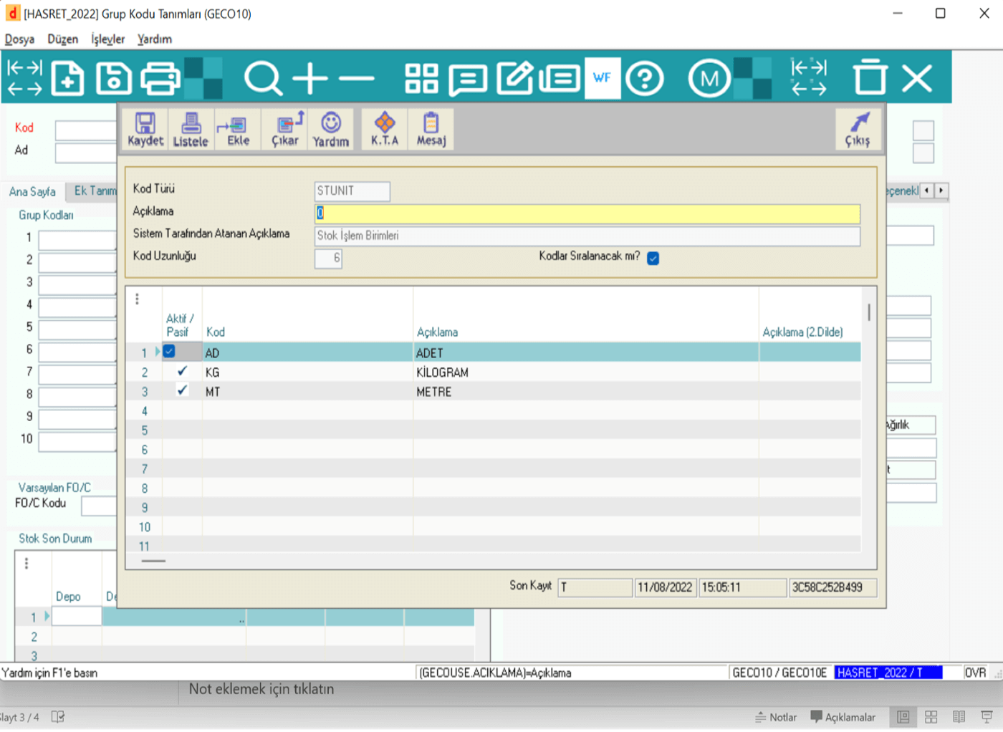Click the normal view icon in status bar
The image size is (1003, 732).
coord(903,717)
